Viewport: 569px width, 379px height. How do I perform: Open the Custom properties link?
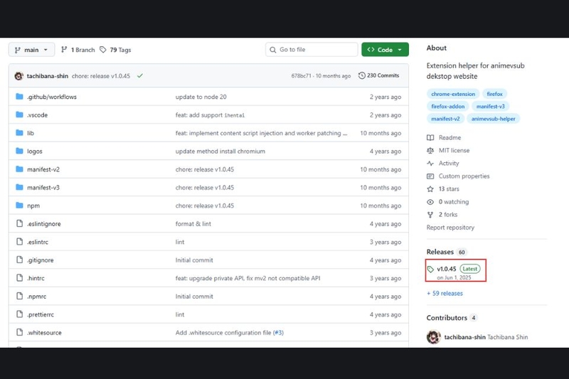point(464,176)
